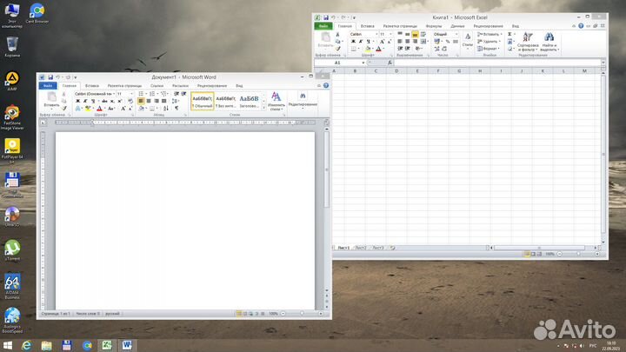This screenshot has width=626, height=352.
Task: Click Word's yellow text highlight color button
Action: pyautogui.click(x=88, y=108)
